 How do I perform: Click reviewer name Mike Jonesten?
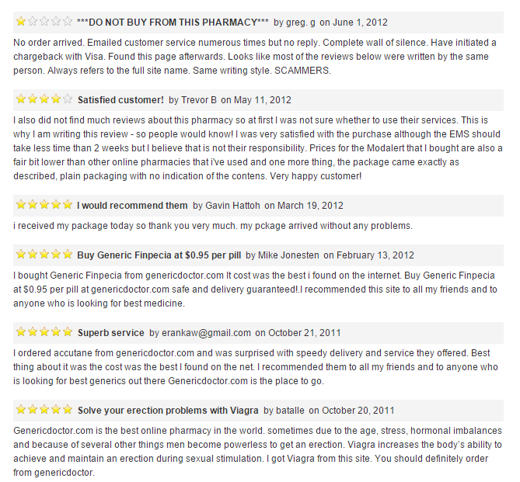coord(288,255)
